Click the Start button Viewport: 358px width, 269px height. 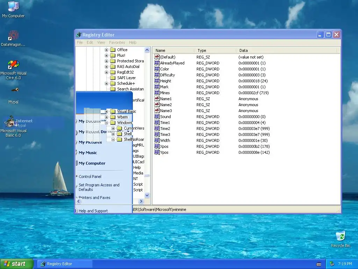[x=17, y=264]
